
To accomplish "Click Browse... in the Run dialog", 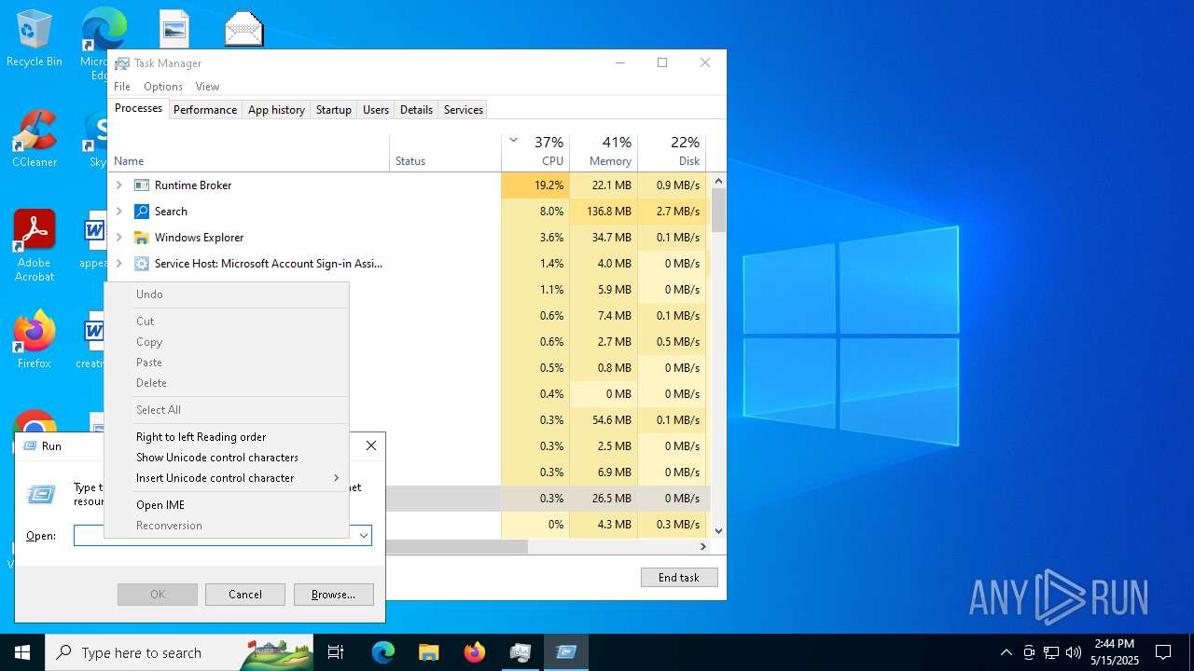I will pyautogui.click(x=334, y=595).
